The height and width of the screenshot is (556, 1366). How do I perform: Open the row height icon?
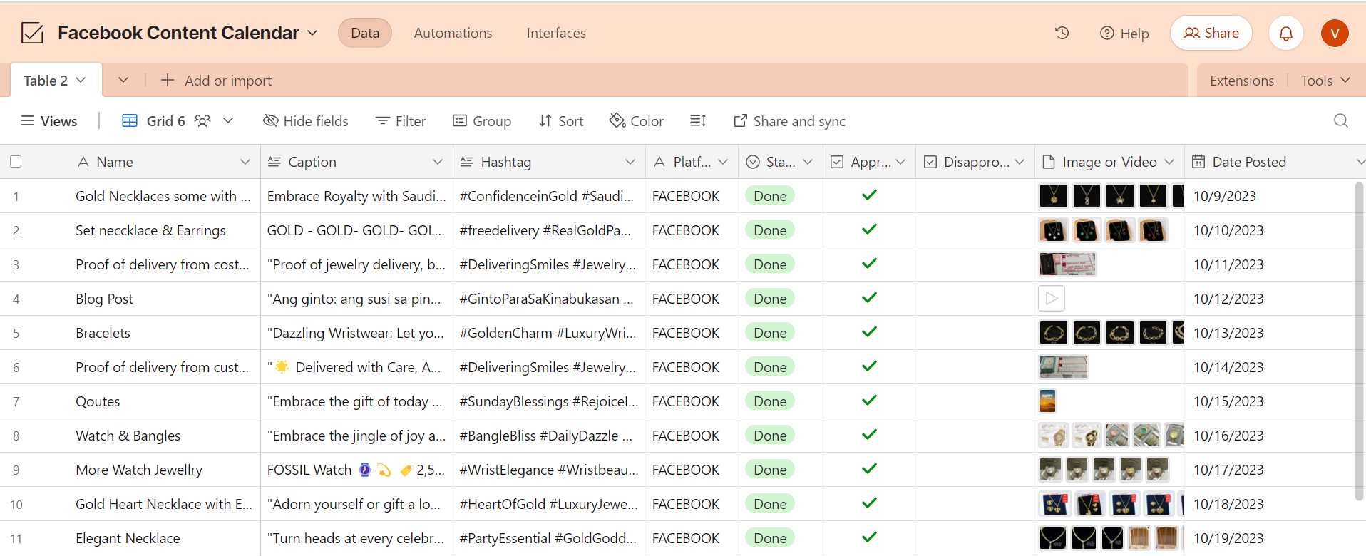698,121
